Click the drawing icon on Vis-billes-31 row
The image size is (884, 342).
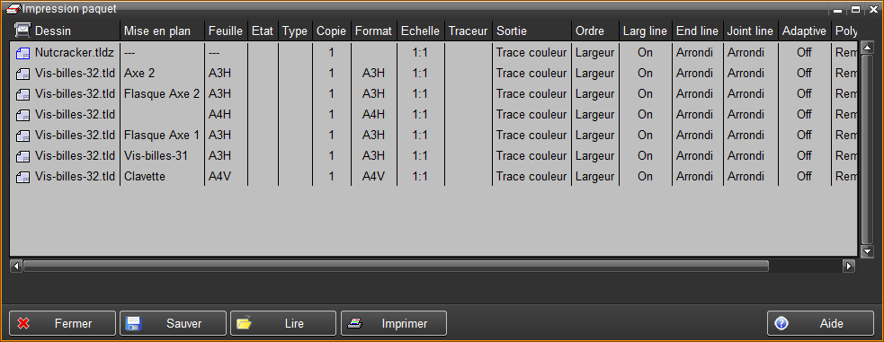point(22,156)
